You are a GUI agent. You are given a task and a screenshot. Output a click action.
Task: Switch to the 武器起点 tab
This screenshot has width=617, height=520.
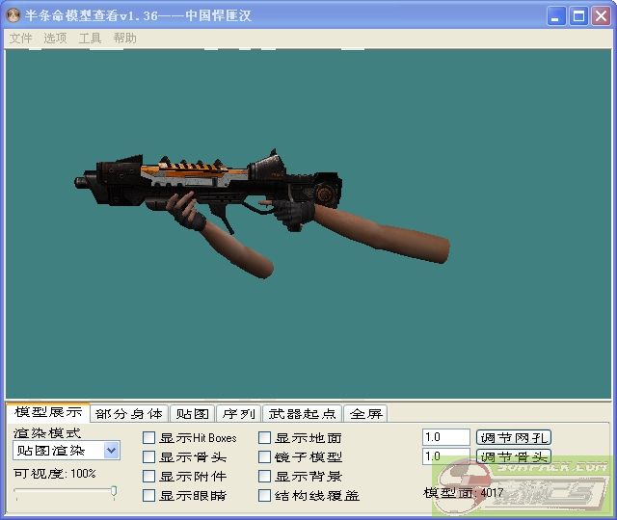[302, 414]
